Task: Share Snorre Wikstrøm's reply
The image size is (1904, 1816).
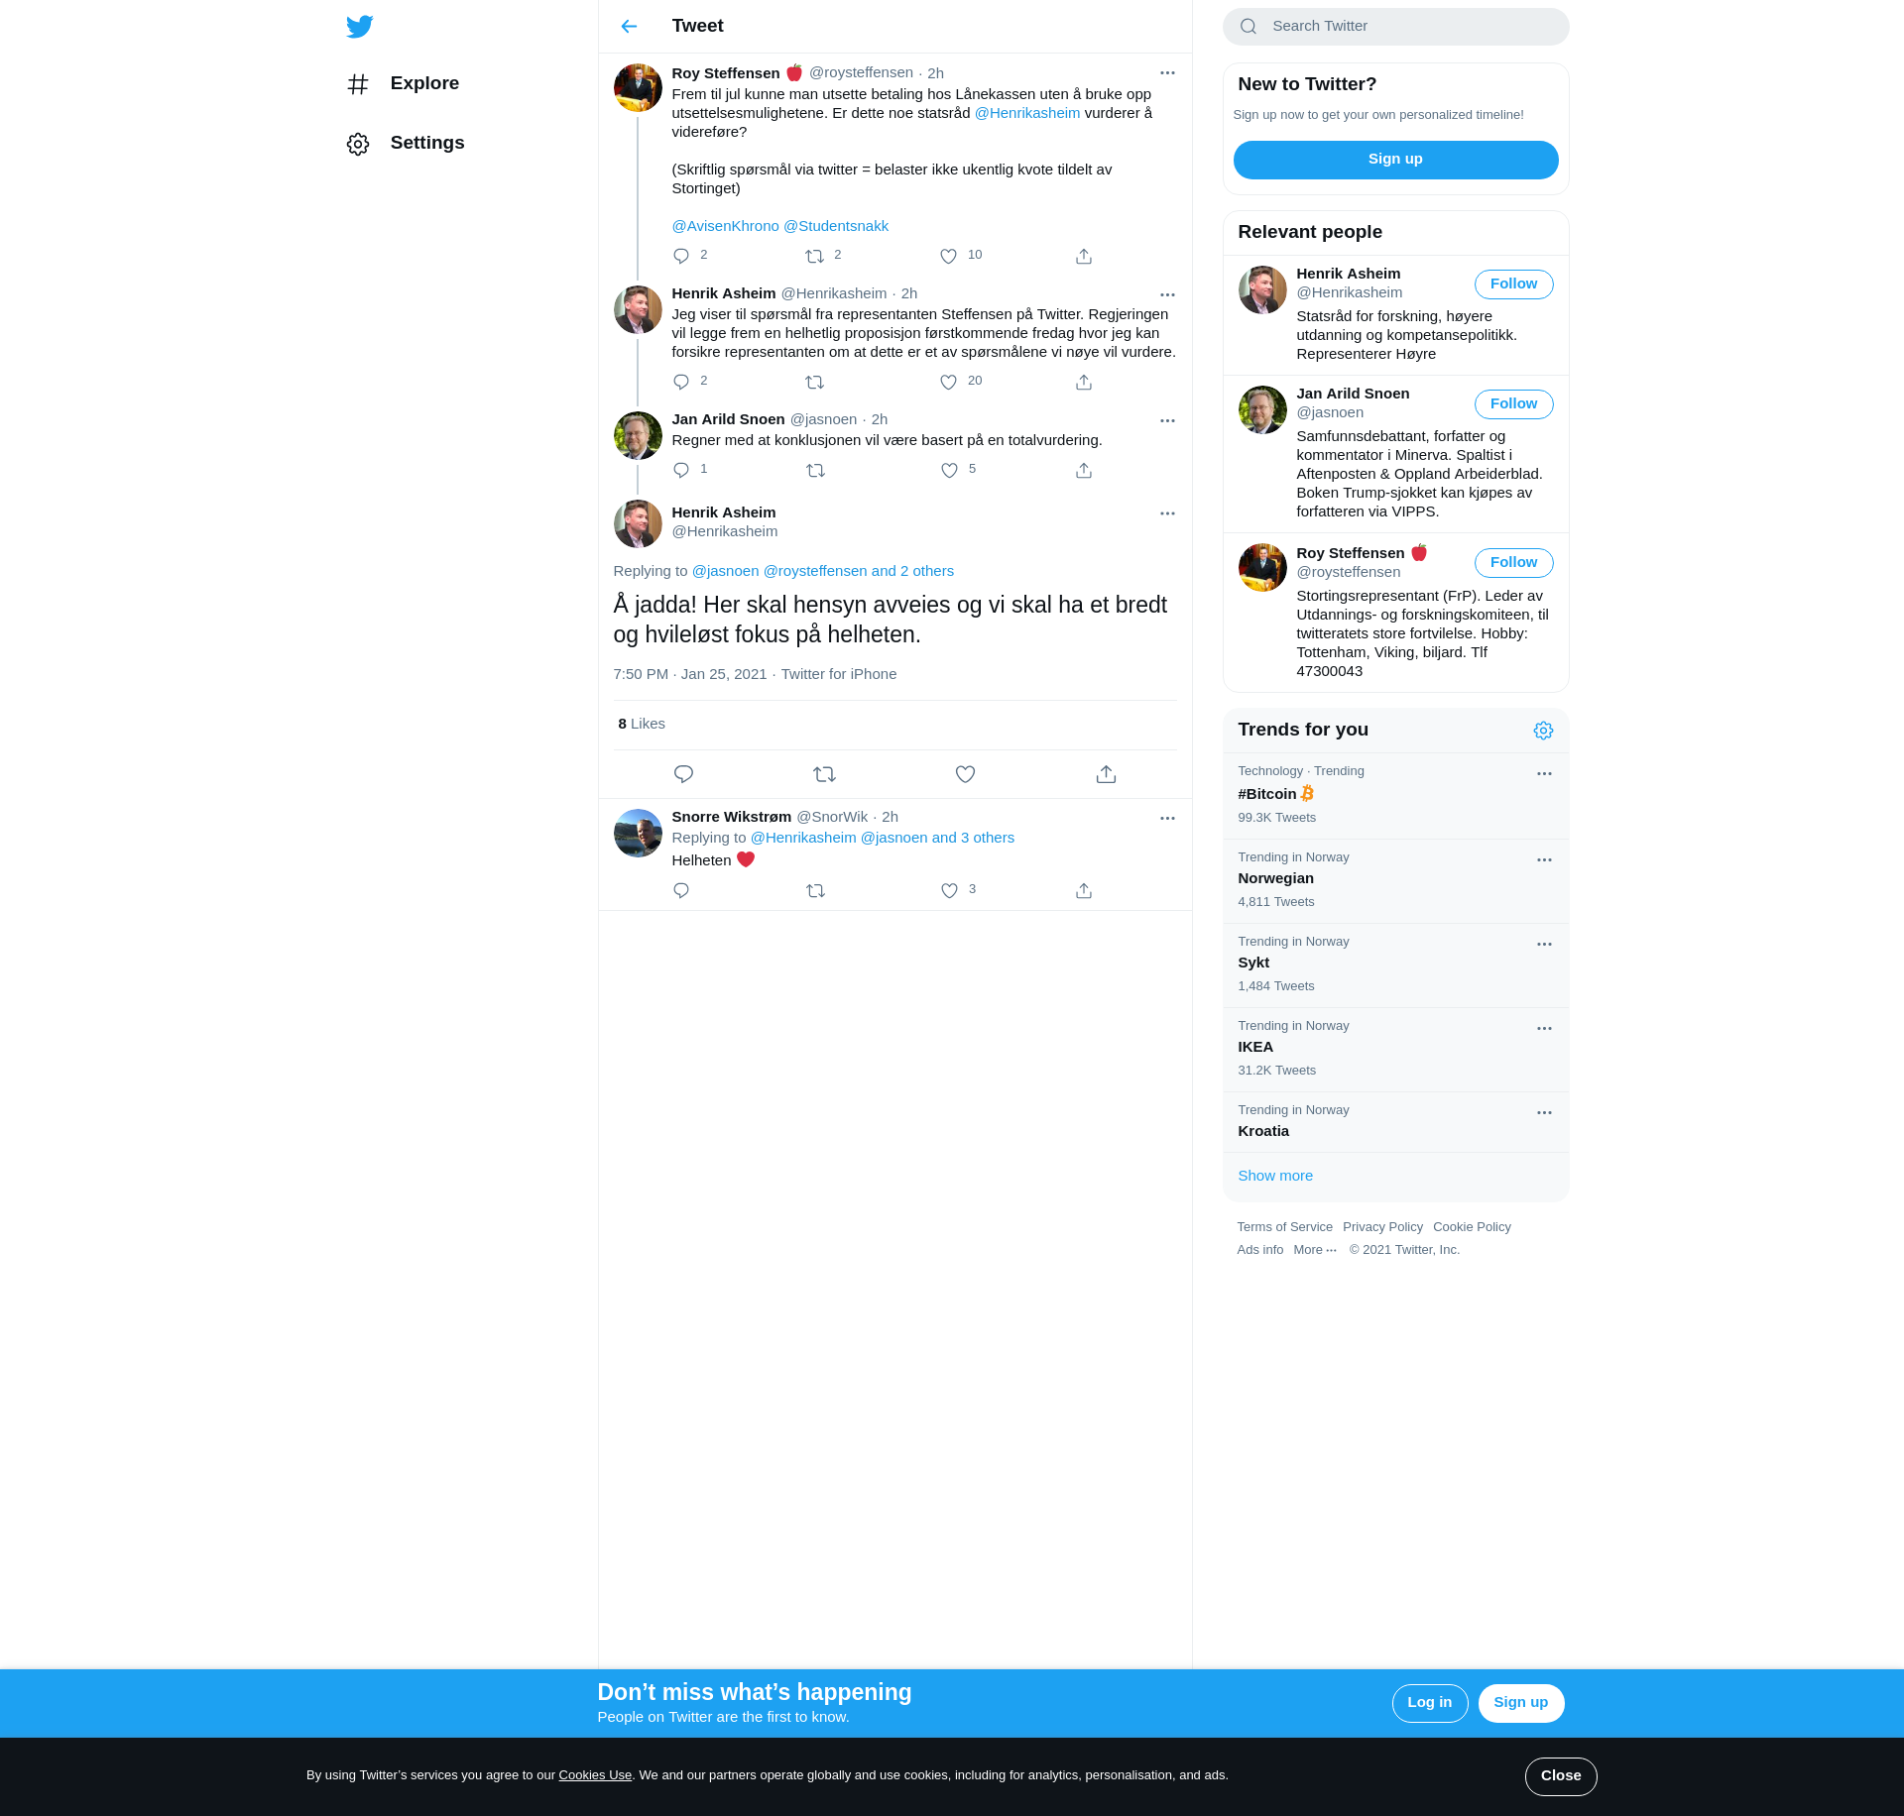Action: [1084, 891]
